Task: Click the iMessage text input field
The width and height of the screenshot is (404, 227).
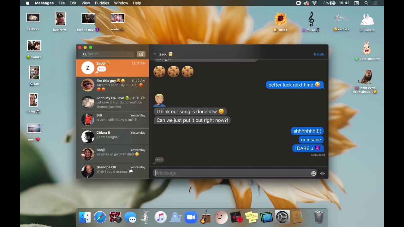Action: [x=232, y=173]
